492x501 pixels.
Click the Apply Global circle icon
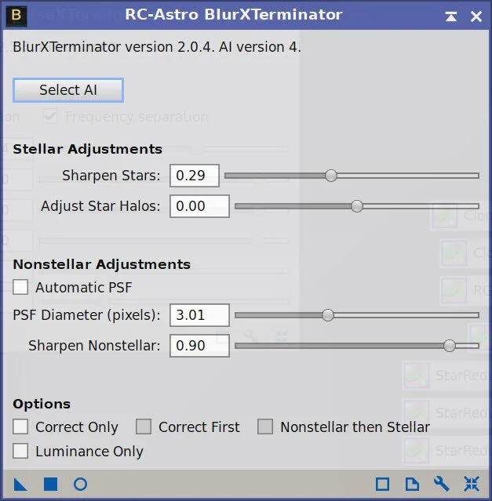click(x=80, y=485)
